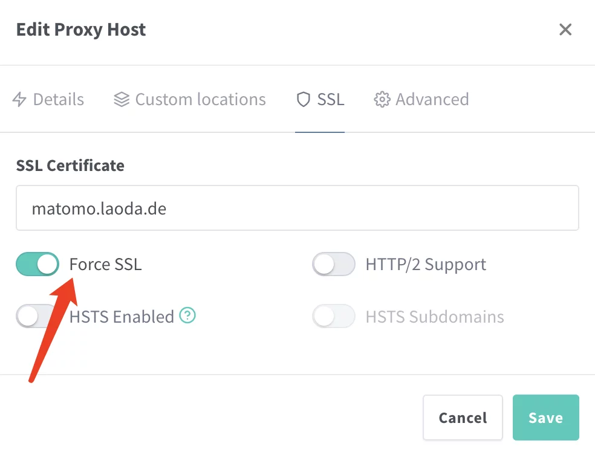Click the shield icon on the SSL tab
This screenshot has width=595, height=458.
pyautogui.click(x=303, y=100)
